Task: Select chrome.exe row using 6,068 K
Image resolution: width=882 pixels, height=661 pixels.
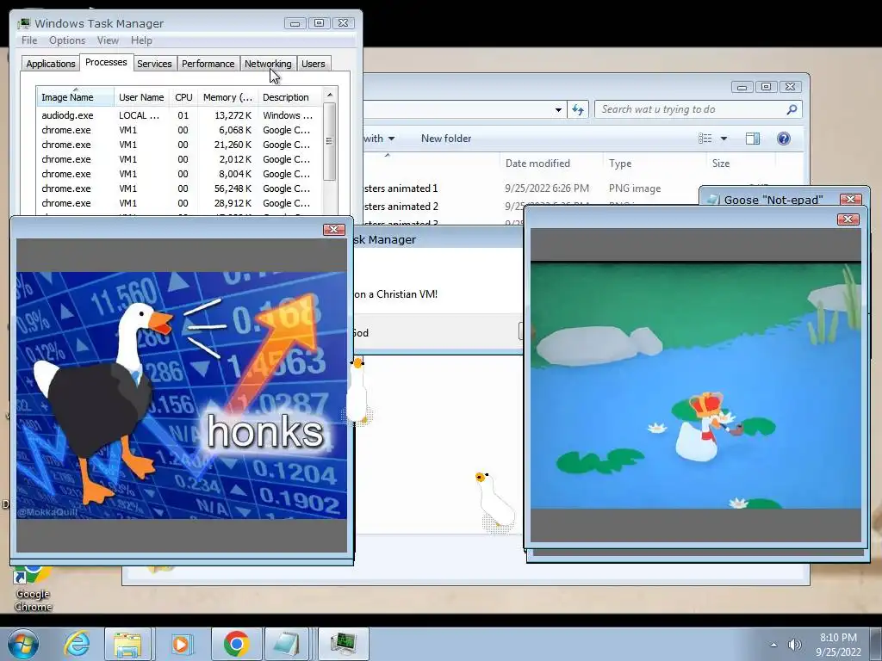Action: pyautogui.click(x=179, y=130)
